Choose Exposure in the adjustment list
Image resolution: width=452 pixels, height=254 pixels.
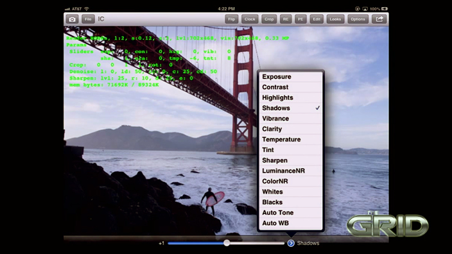coord(291,76)
